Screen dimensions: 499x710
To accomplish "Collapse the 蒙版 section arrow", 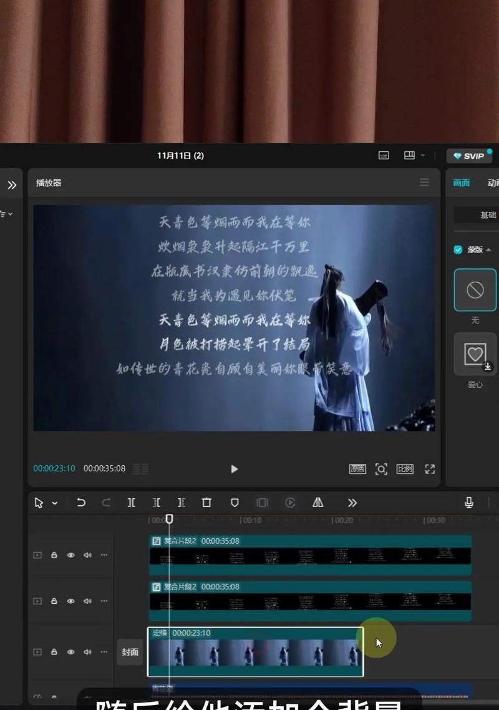I will tap(488, 250).
